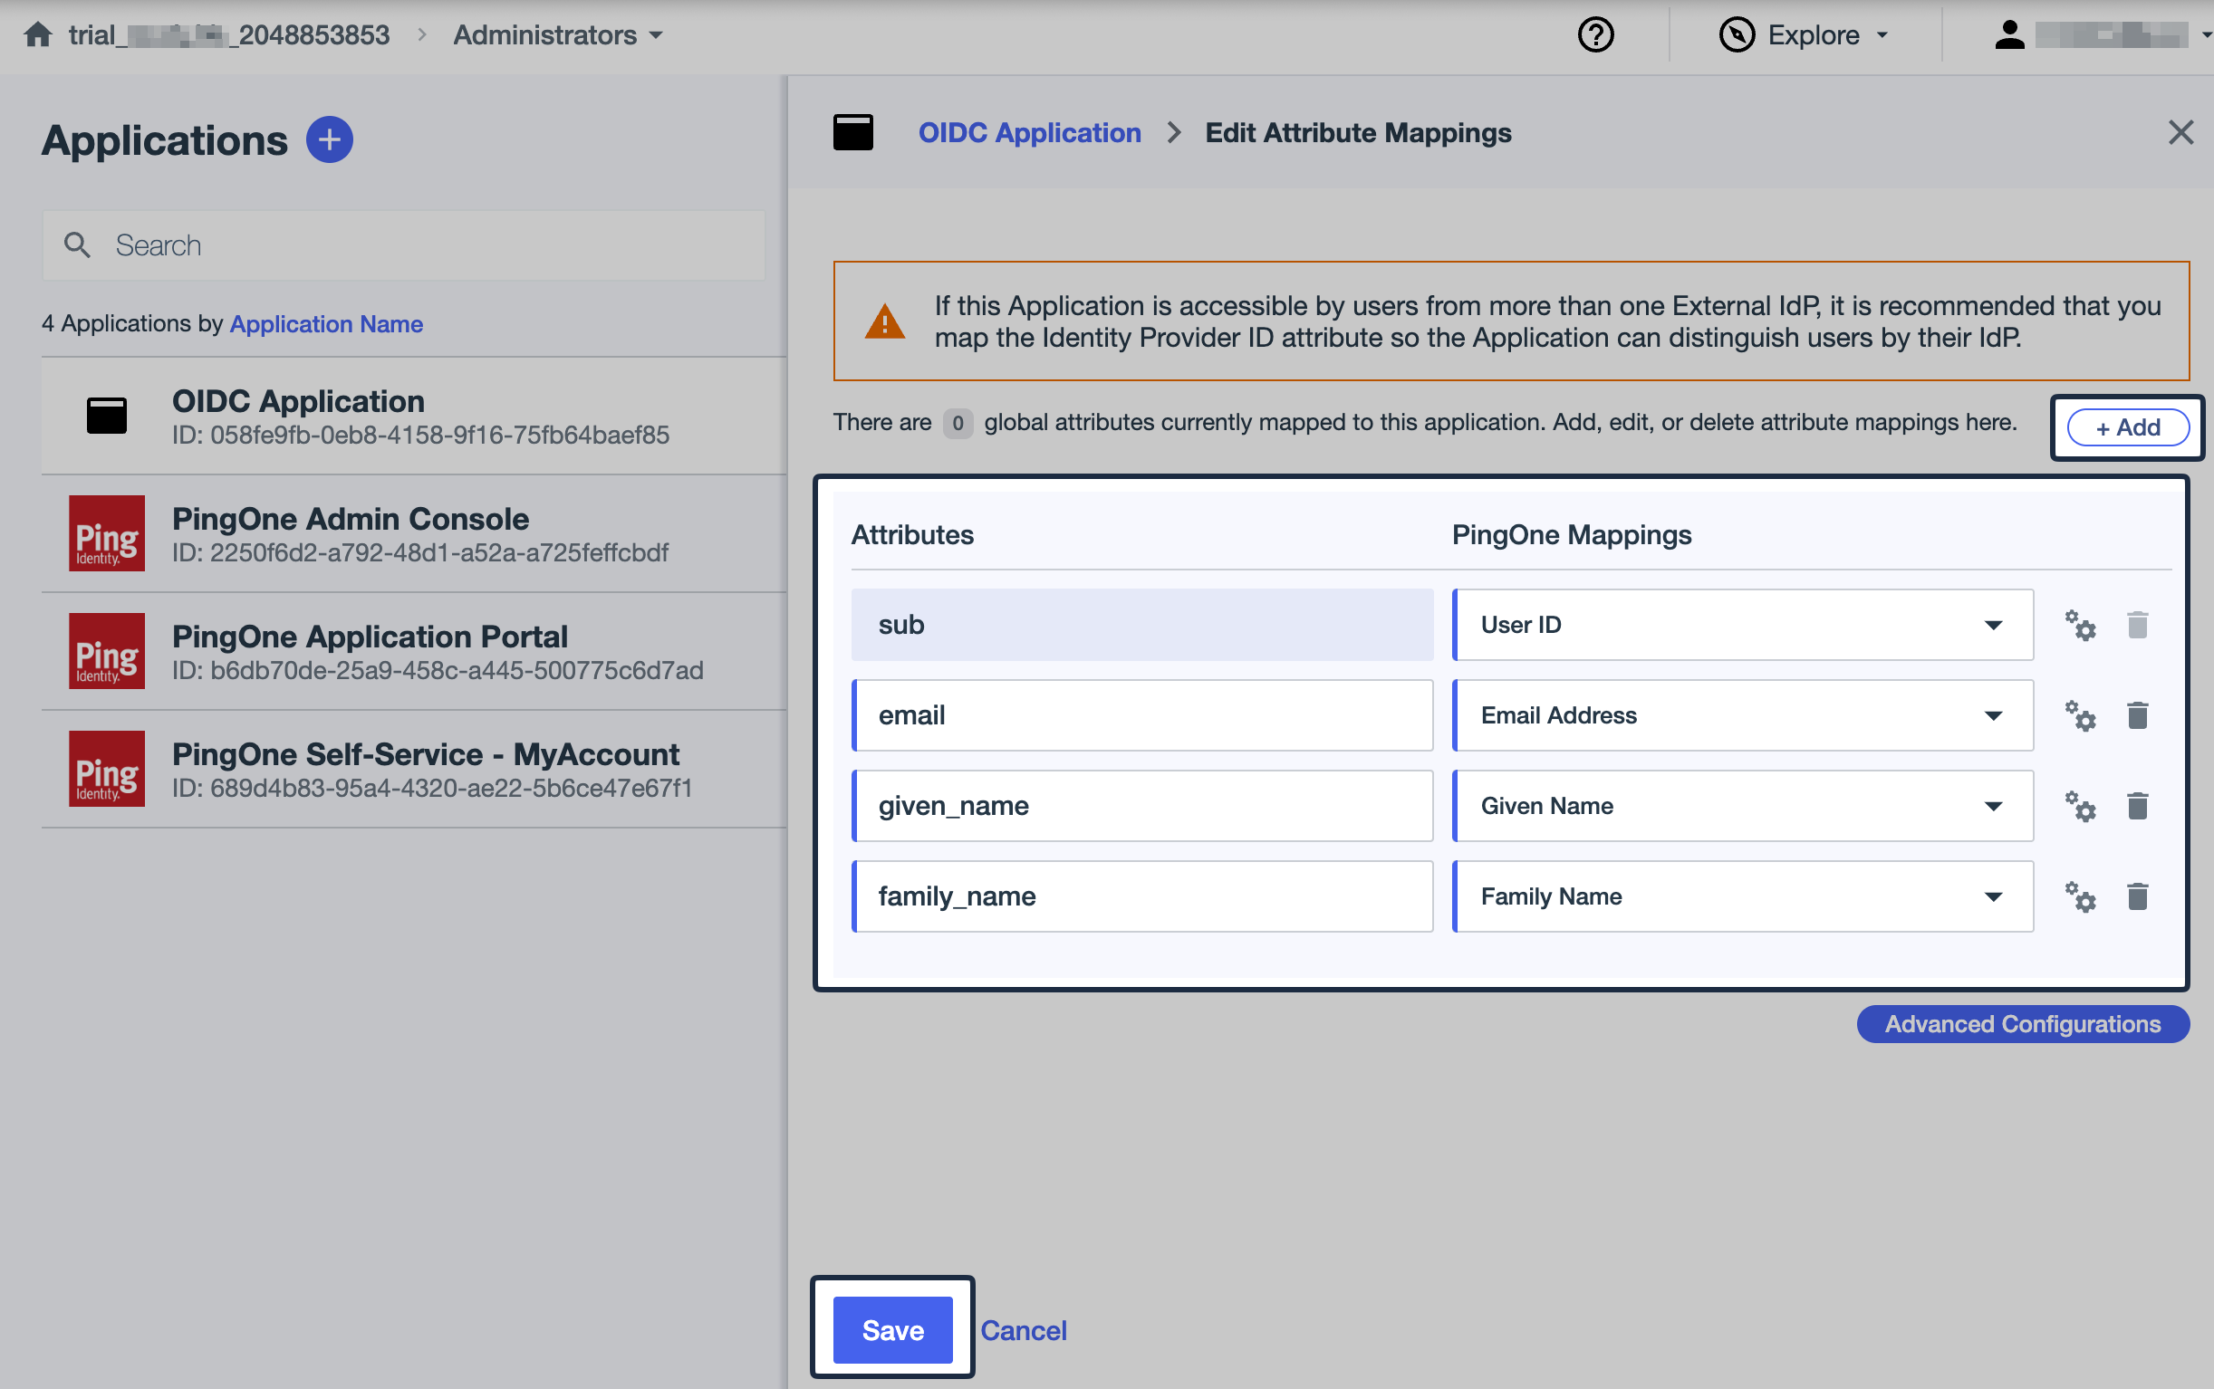Click the user account icon top right
The width and height of the screenshot is (2214, 1389).
[2009, 34]
